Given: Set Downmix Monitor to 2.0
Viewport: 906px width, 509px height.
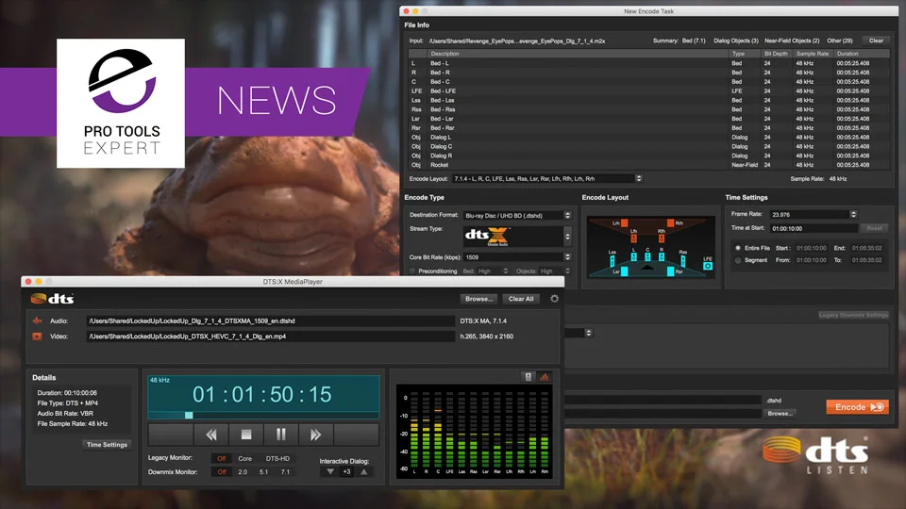Looking at the screenshot, I should tap(243, 472).
